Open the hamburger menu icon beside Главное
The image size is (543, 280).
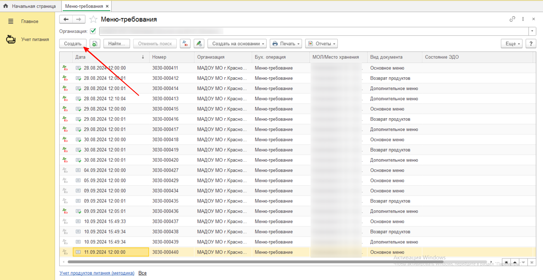[11, 21]
